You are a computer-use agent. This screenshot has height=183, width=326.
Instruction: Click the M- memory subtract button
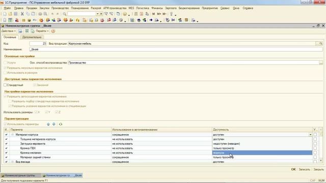(165, 14)
